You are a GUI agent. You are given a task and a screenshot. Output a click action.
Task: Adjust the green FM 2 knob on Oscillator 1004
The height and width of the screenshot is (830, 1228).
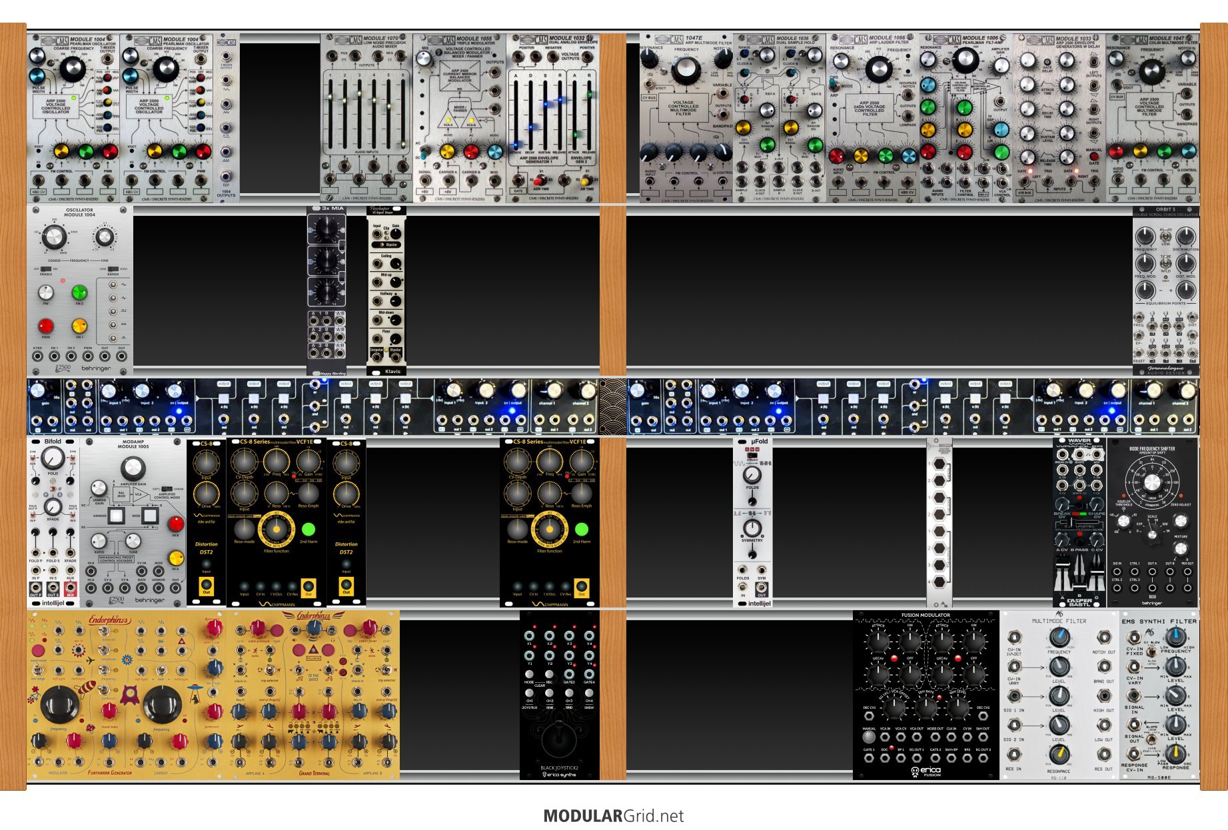(x=79, y=292)
